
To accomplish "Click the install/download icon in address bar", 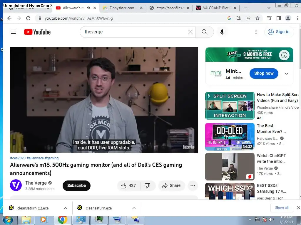I will click(x=239, y=18).
